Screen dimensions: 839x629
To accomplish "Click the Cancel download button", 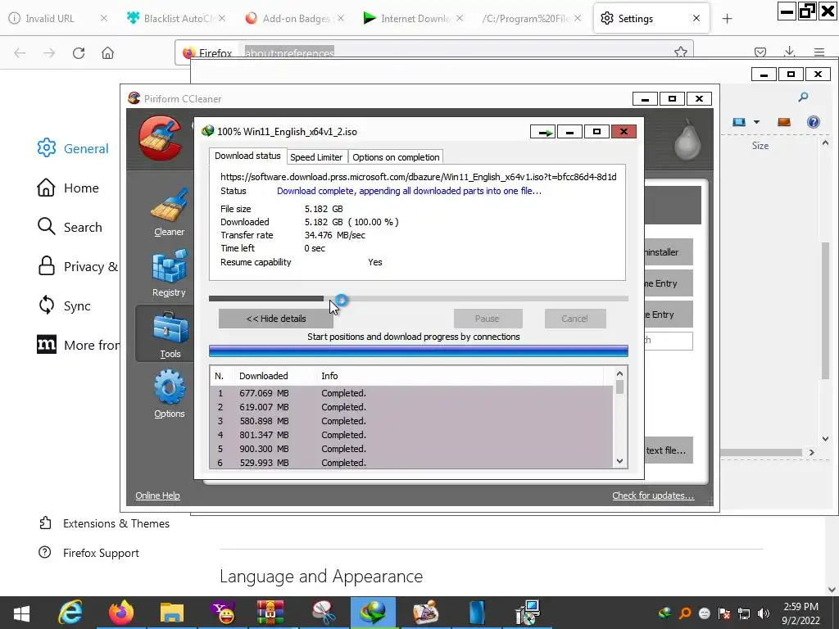I will tap(575, 319).
